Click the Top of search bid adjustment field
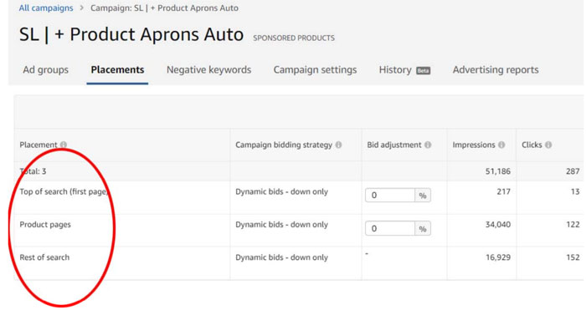The width and height of the screenshot is (586, 310). (390, 195)
